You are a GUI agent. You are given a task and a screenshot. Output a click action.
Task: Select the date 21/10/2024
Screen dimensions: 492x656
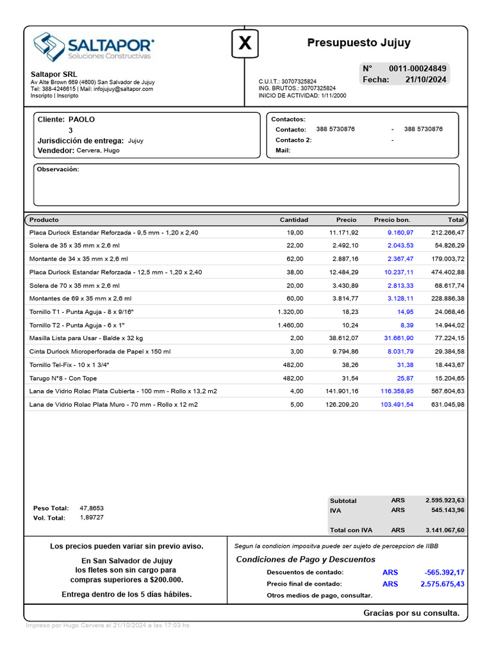coord(425,79)
